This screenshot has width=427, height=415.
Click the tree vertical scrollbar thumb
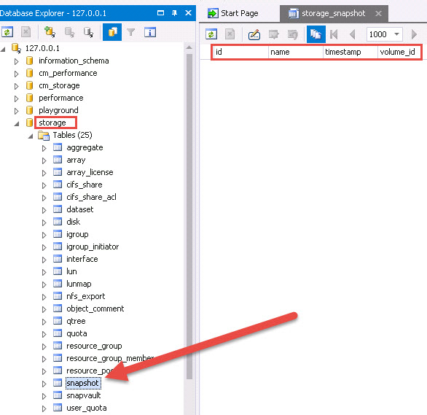coord(189,216)
